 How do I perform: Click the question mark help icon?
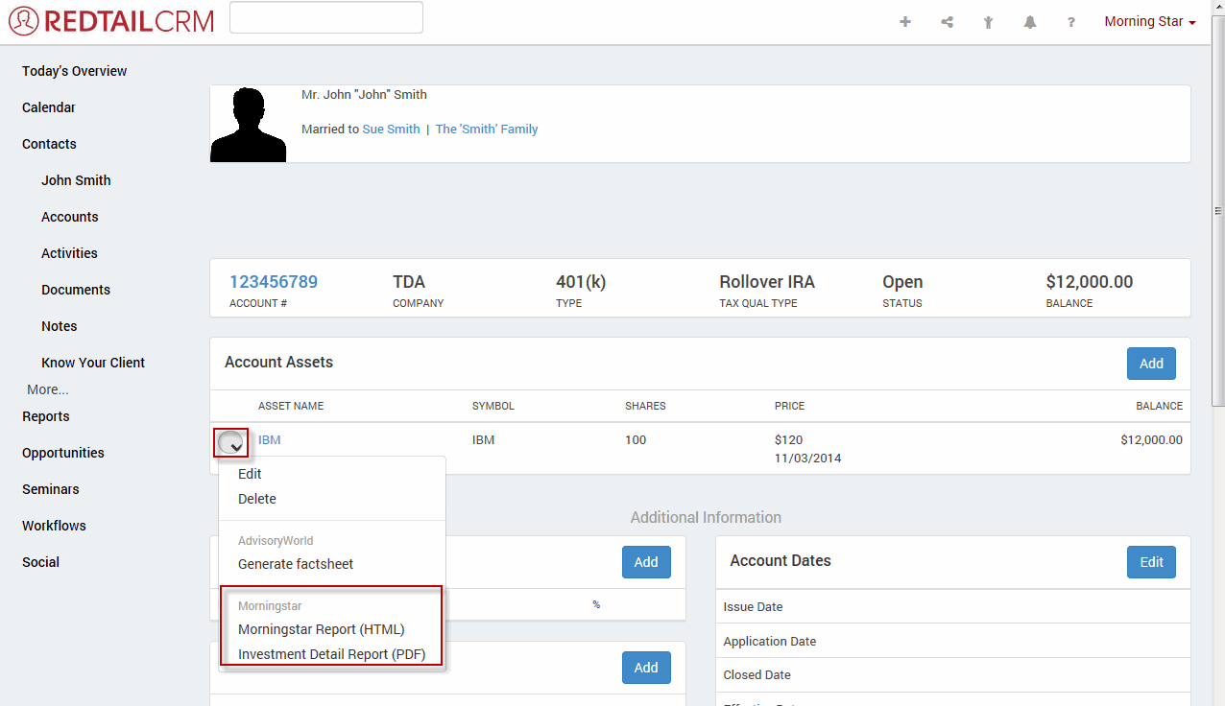(x=1070, y=22)
